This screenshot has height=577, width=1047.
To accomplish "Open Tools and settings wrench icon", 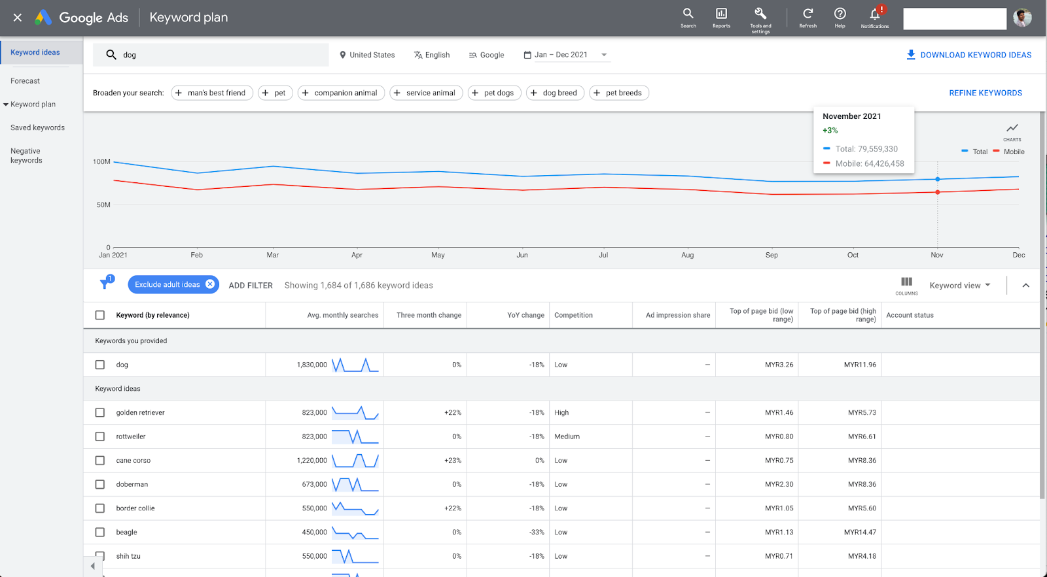I will 760,14.
